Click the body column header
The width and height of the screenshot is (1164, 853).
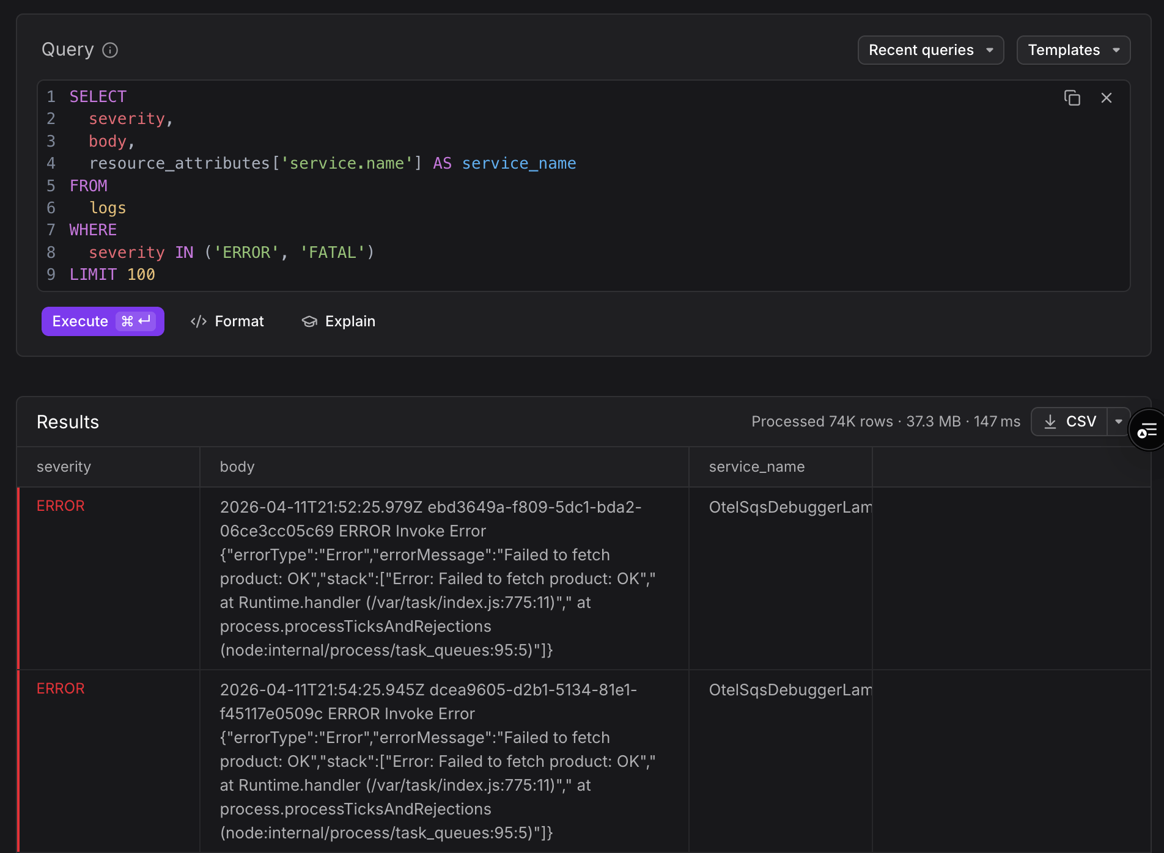coord(237,466)
